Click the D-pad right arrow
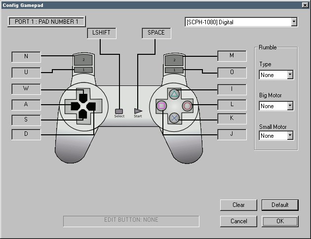This screenshot has height=239, width=311. pos(91,106)
